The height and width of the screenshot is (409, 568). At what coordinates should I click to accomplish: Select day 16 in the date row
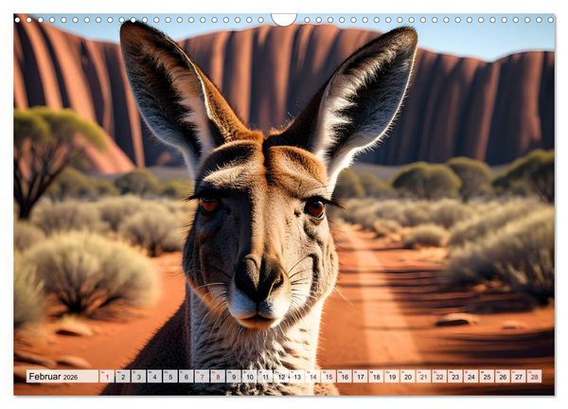pos(345,377)
